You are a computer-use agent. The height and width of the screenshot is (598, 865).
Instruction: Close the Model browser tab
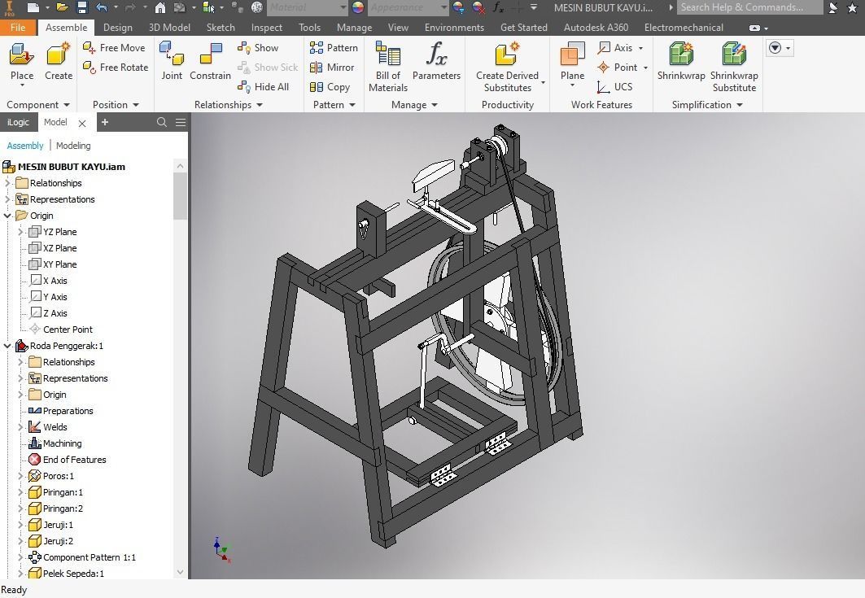pyautogui.click(x=82, y=123)
